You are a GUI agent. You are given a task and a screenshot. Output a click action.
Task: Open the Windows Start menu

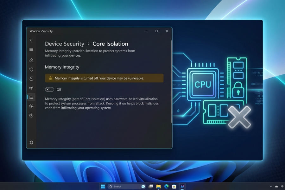click(x=103, y=187)
